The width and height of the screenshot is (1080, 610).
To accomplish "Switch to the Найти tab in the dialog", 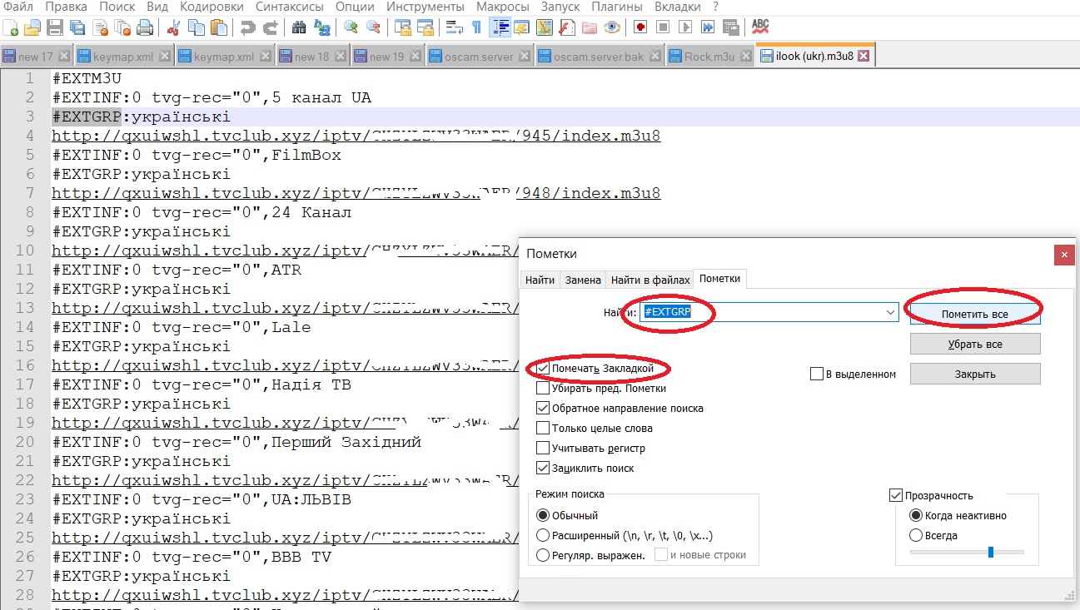I will (540, 280).
